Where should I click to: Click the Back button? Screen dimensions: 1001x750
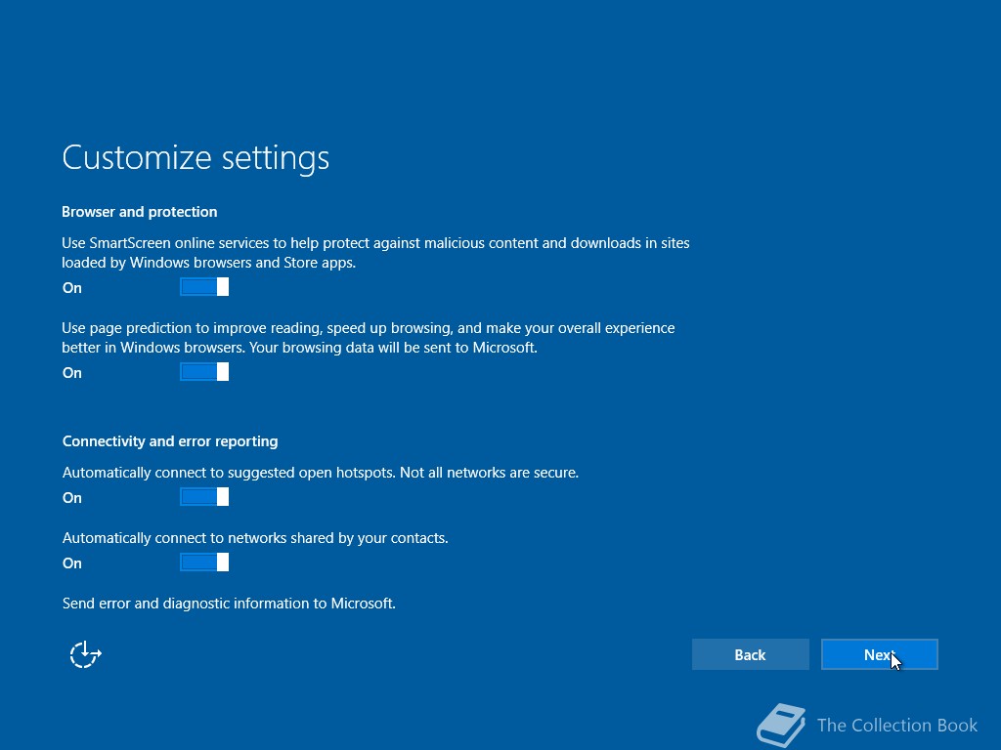tap(750, 654)
